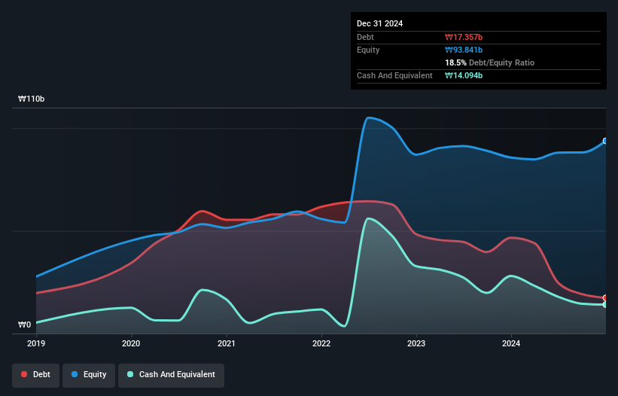
Task: Click the blue Equity legend dot
Action: 75,374
